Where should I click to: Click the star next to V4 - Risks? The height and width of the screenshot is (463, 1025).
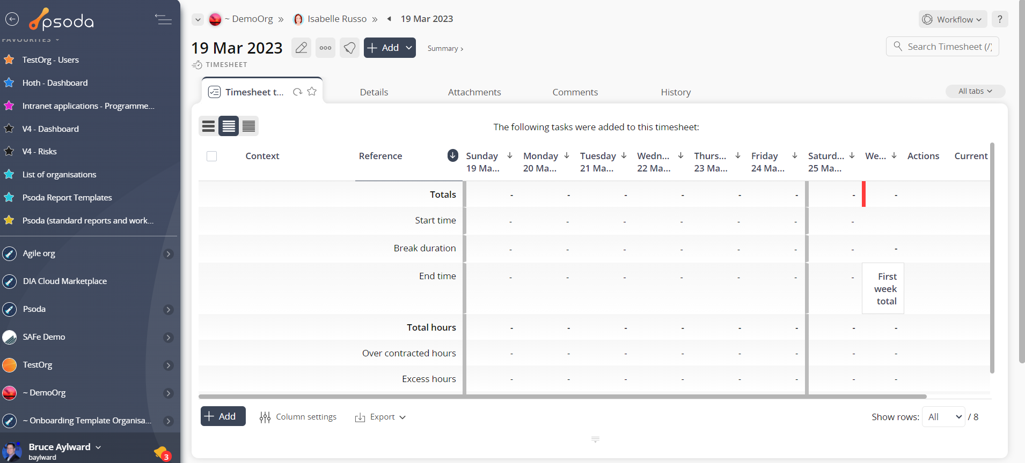click(9, 151)
